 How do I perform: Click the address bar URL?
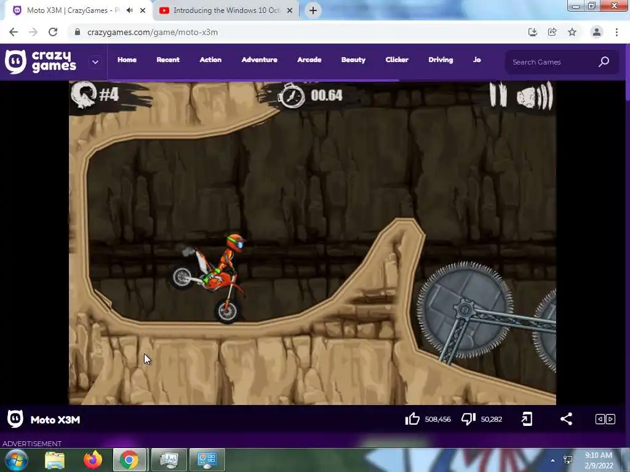153,32
